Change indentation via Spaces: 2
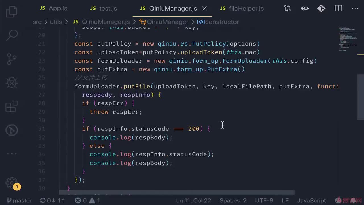The image size is (364, 205). coord(233,200)
